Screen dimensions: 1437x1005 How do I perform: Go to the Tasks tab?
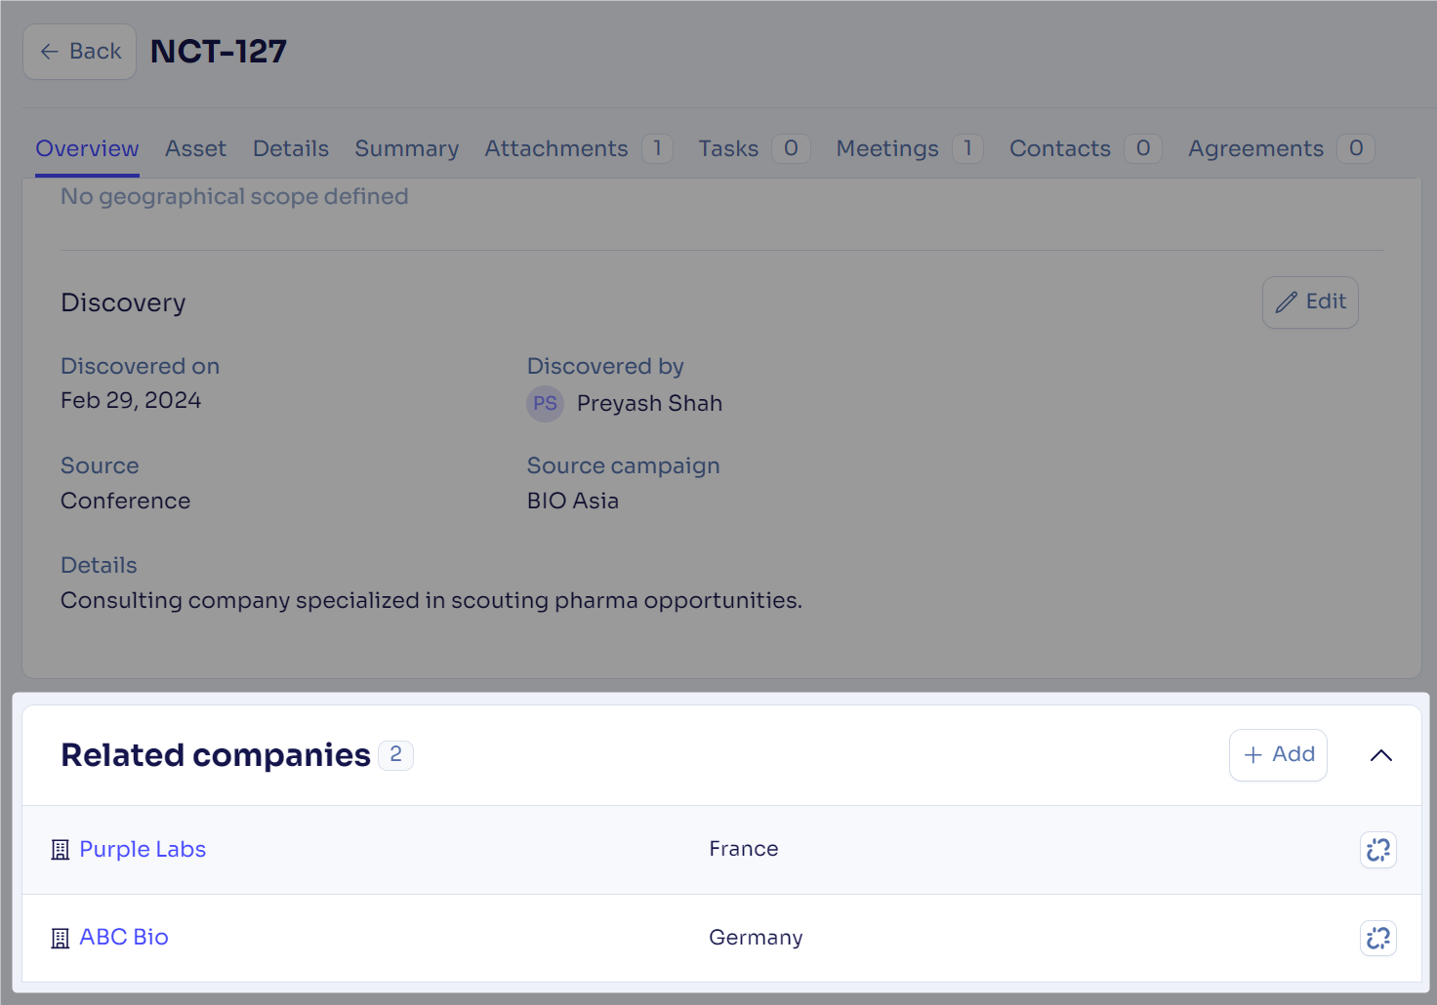click(x=728, y=149)
